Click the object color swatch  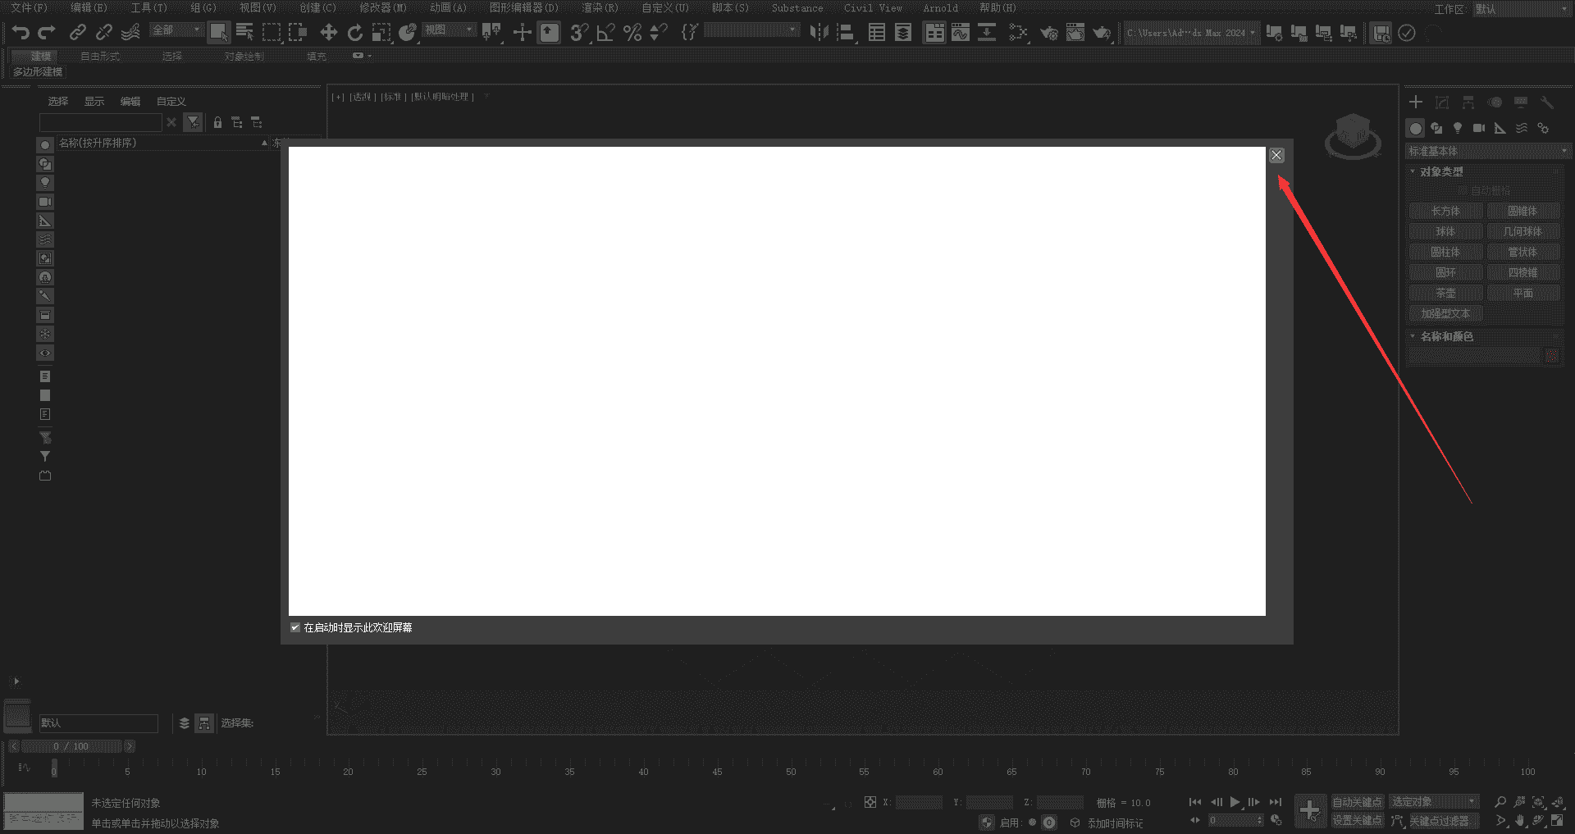[1552, 355]
